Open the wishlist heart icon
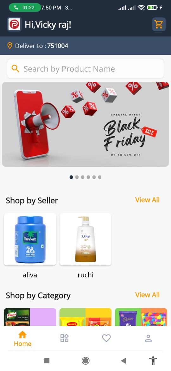 106,338
